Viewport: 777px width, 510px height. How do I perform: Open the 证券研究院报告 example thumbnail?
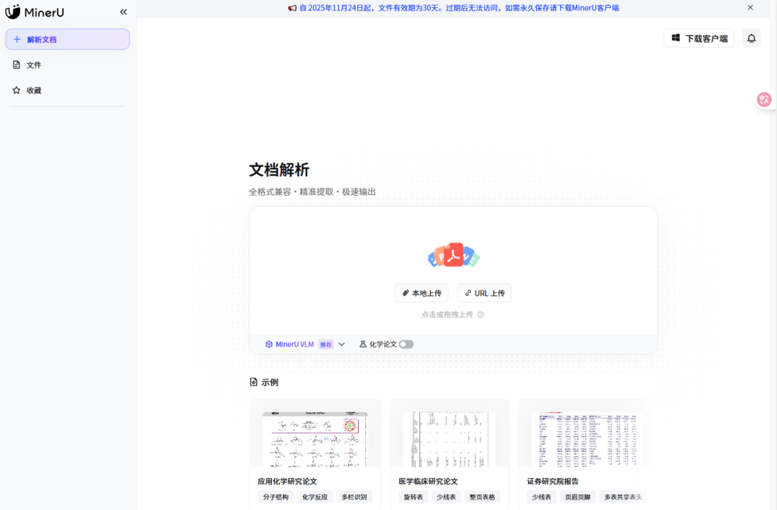[x=585, y=439]
